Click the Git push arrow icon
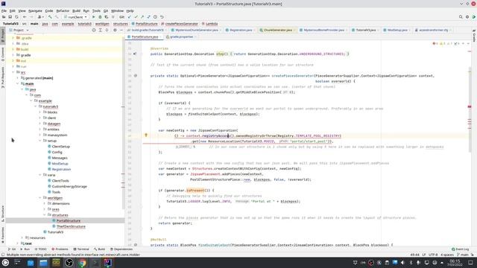Image resolution: width=477 pixels, height=268 pixels. coord(142,17)
